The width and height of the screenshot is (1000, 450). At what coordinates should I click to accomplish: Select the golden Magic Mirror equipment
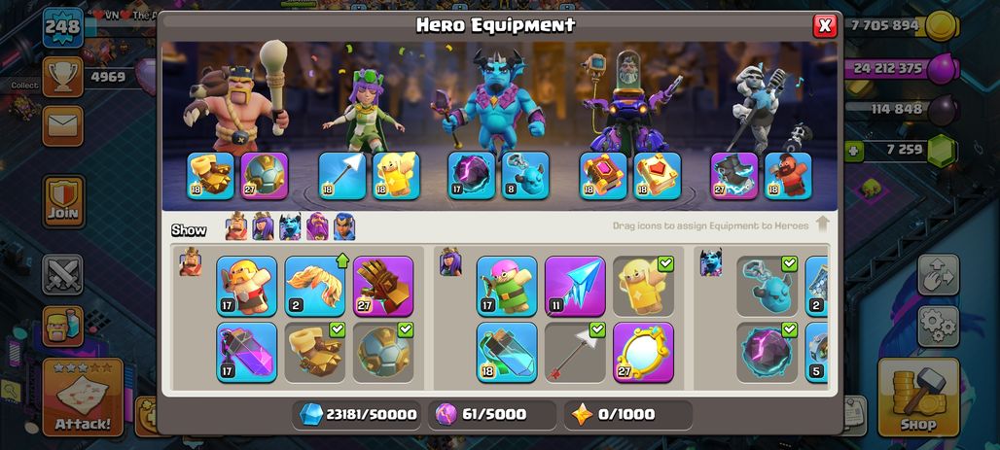643,352
